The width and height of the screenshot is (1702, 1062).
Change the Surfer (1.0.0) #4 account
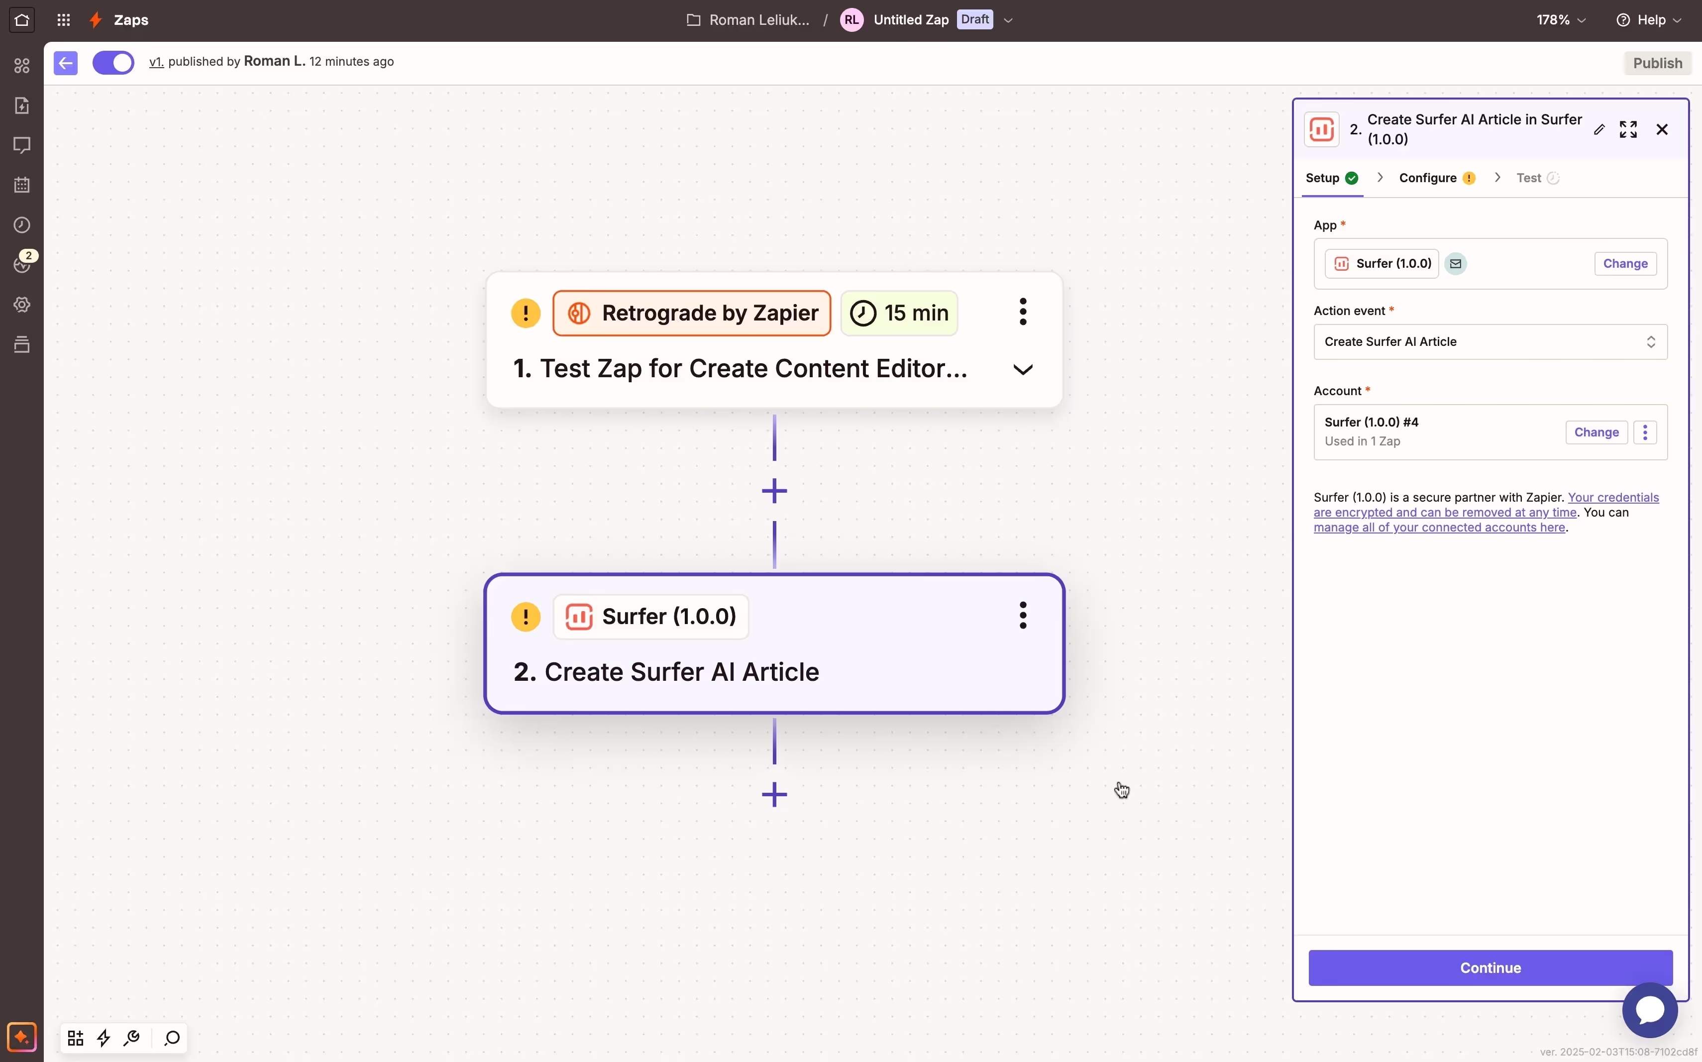coord(1596,432)
